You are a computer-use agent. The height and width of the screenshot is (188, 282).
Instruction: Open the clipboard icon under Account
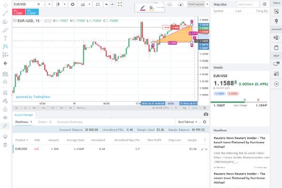click(276, 47)
